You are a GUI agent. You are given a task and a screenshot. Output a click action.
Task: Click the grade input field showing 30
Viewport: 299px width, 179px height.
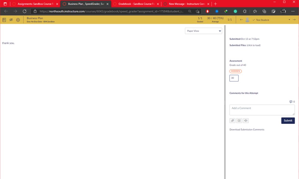[x=234, y=78]
